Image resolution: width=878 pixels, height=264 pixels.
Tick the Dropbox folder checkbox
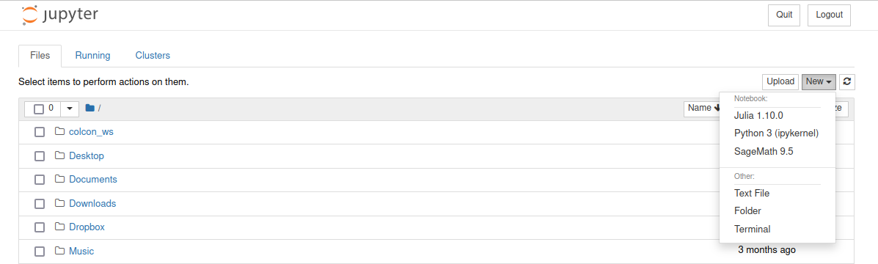[x=39, y=227]
